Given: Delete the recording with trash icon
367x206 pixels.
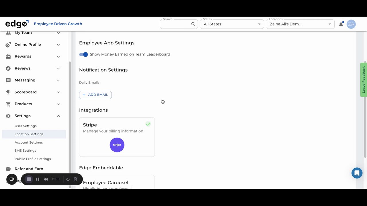Looking at the screenshot, I should [75, 179].
